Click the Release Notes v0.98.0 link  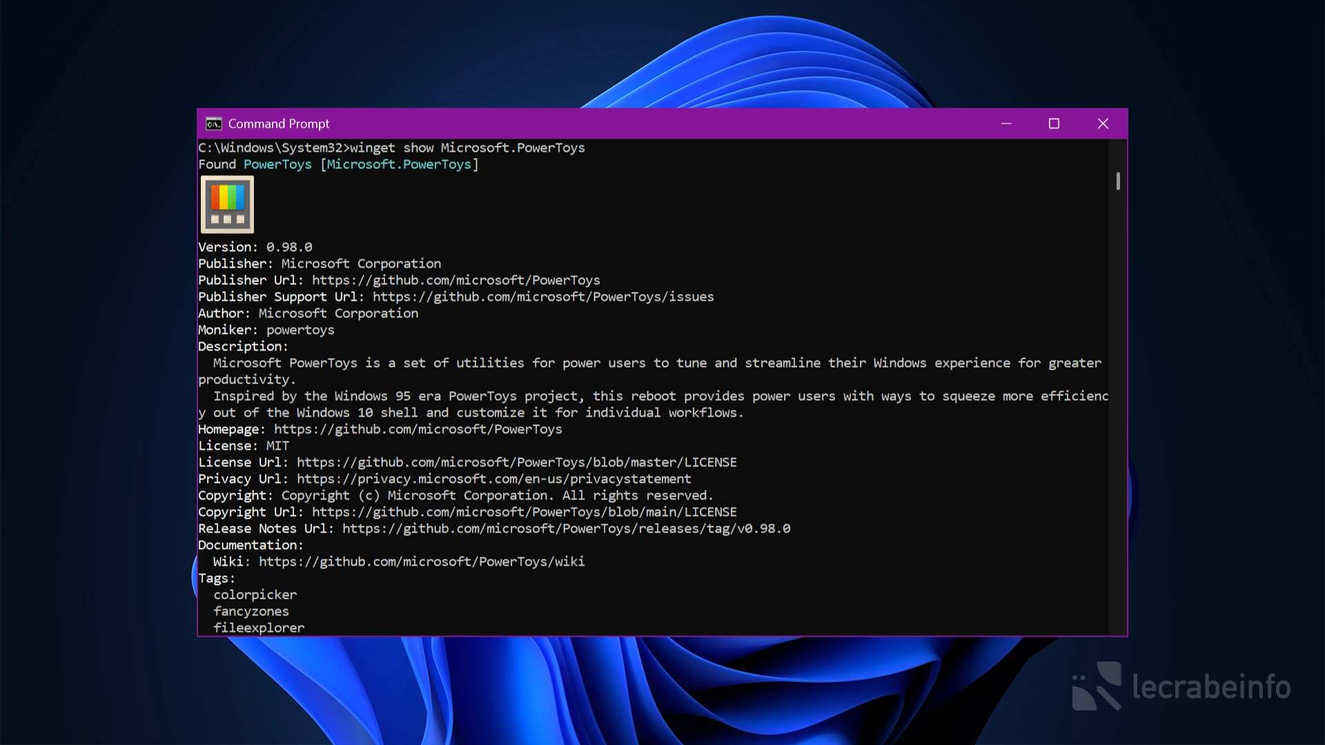point(566,528)
